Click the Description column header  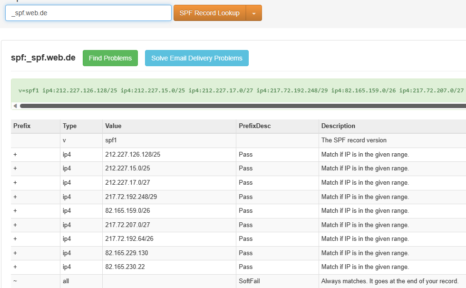coord(338,126)
